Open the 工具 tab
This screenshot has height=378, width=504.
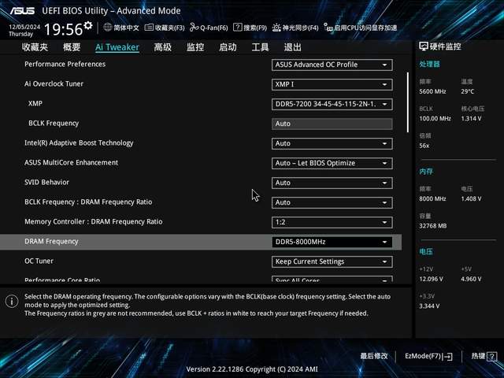[260, 47]
